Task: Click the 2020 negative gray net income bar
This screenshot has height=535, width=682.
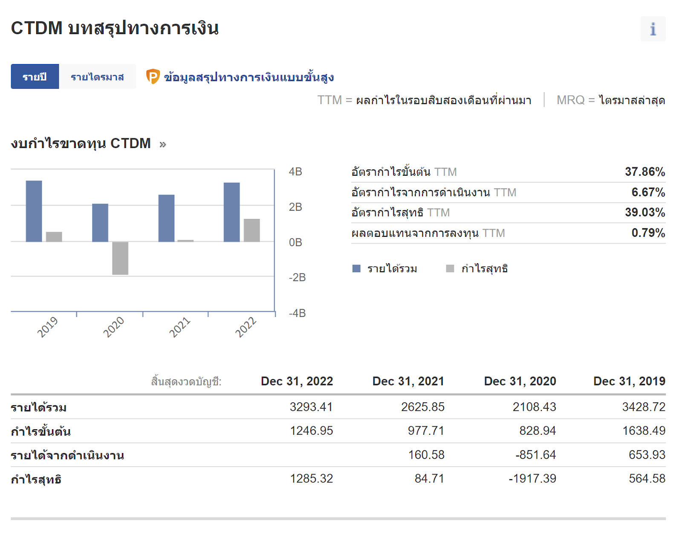Action: click(120, 258)
